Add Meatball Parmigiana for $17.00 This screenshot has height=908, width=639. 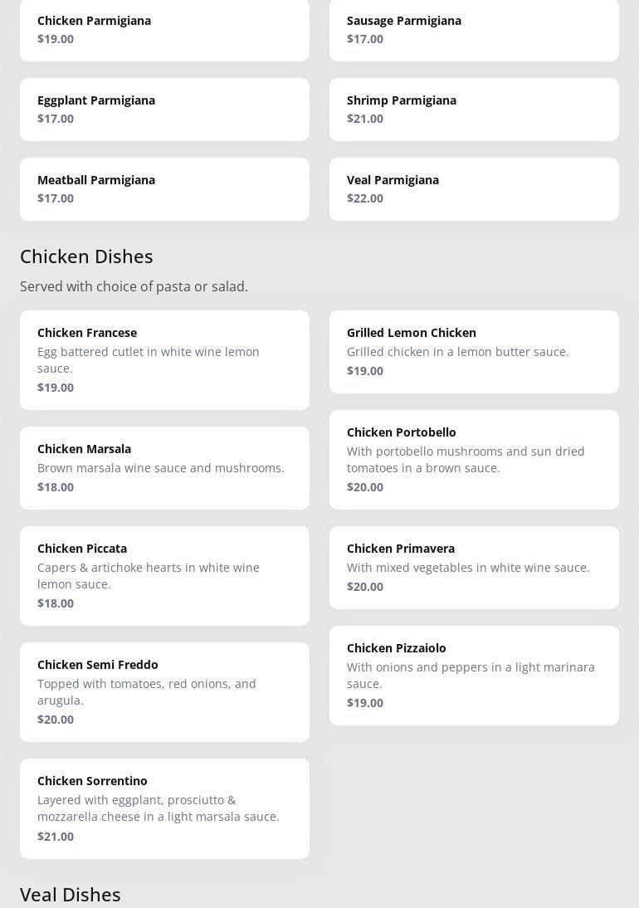pos(164,189)
